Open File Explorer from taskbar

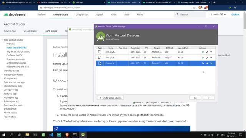coord(27,135)
